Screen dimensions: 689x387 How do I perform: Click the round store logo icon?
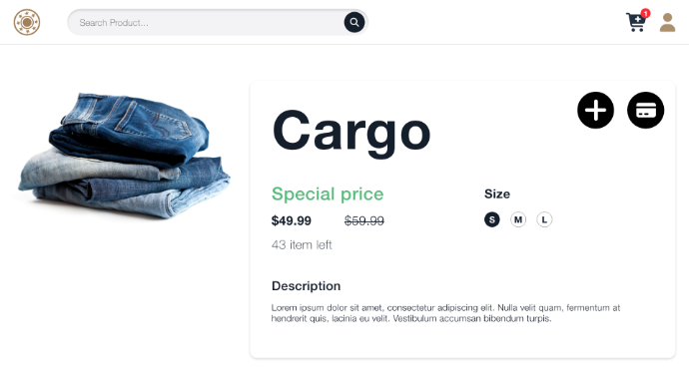pos(27,22)
